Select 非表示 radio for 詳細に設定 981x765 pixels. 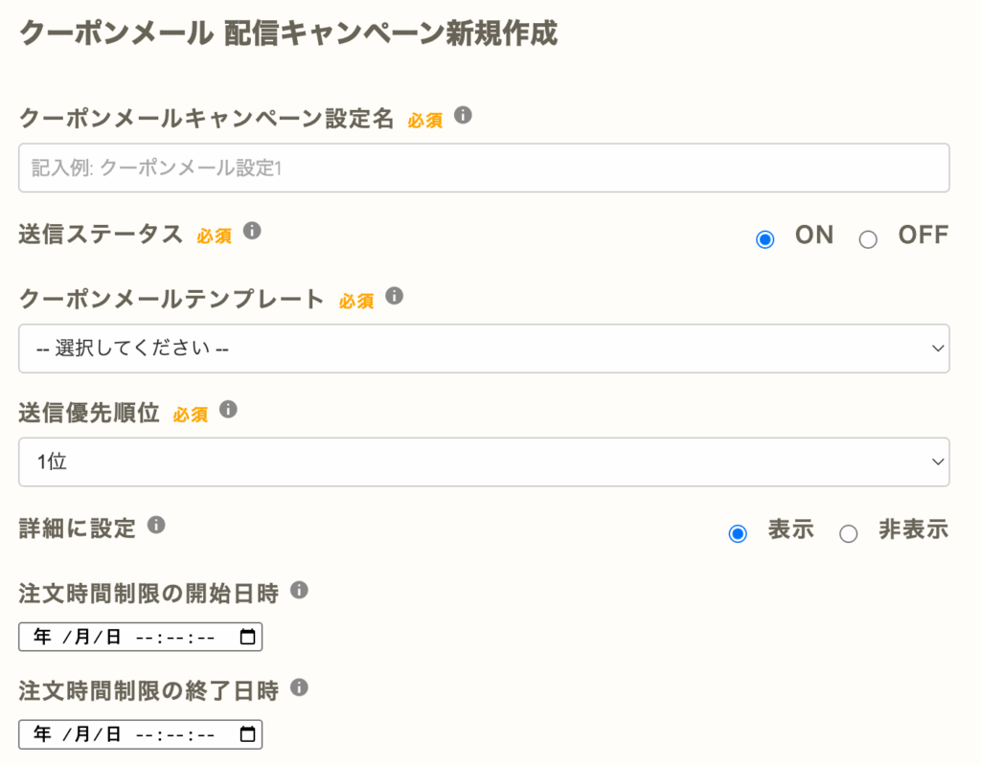click(848, 533)
